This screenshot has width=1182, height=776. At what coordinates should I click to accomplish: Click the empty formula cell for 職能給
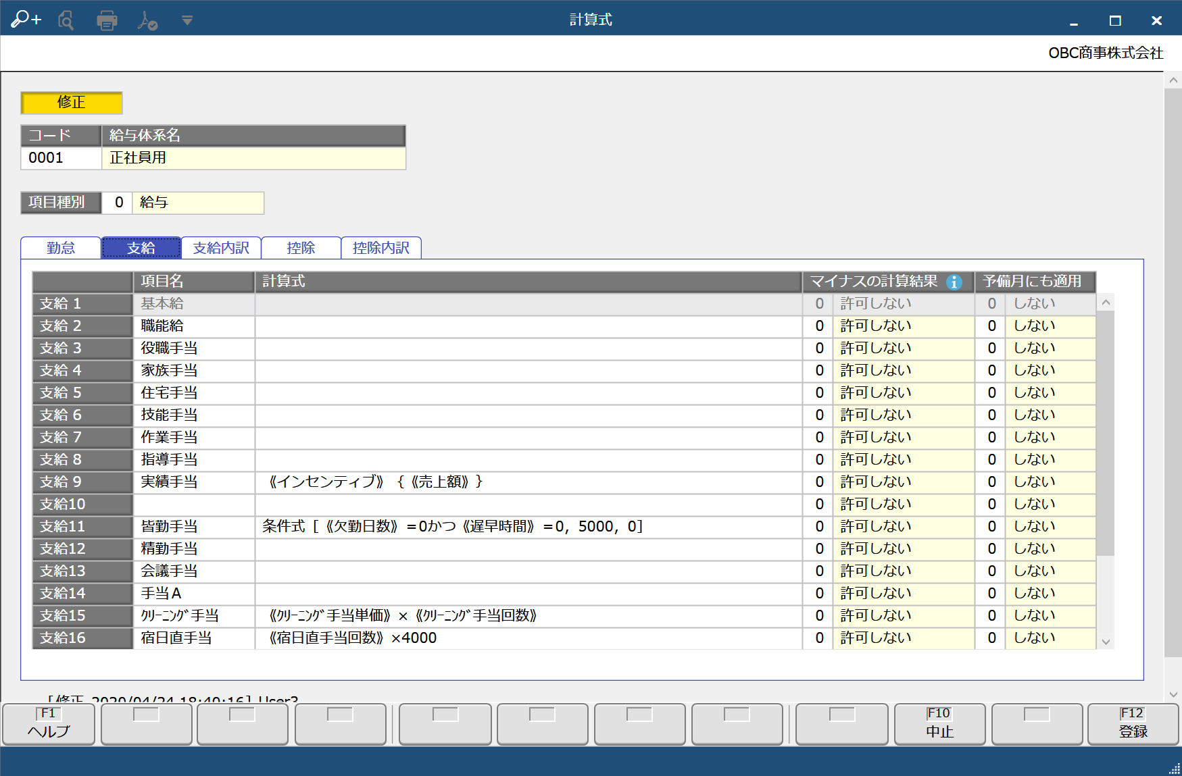pos(527,326)
